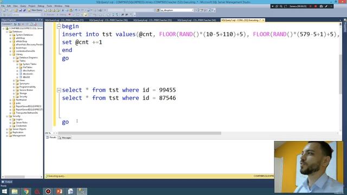Select the Management node
Image resolution: width=347 pixels, height=195 pixels.
click(x=19, y=135)
